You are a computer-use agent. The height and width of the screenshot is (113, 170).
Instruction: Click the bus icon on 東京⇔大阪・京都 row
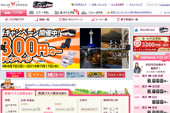pyautogui.click(x=137, y=76)
